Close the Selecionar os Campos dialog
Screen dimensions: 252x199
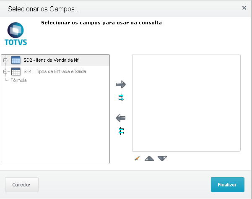pyautogui.click(x=244, y=8)
